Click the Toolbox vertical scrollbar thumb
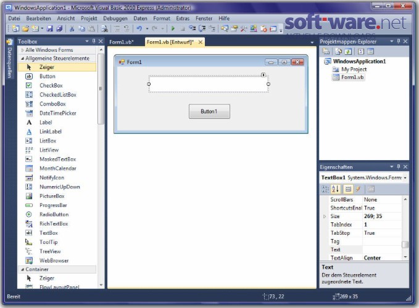The height and width of the screenshot is (308, 419). tap(101, 89)
